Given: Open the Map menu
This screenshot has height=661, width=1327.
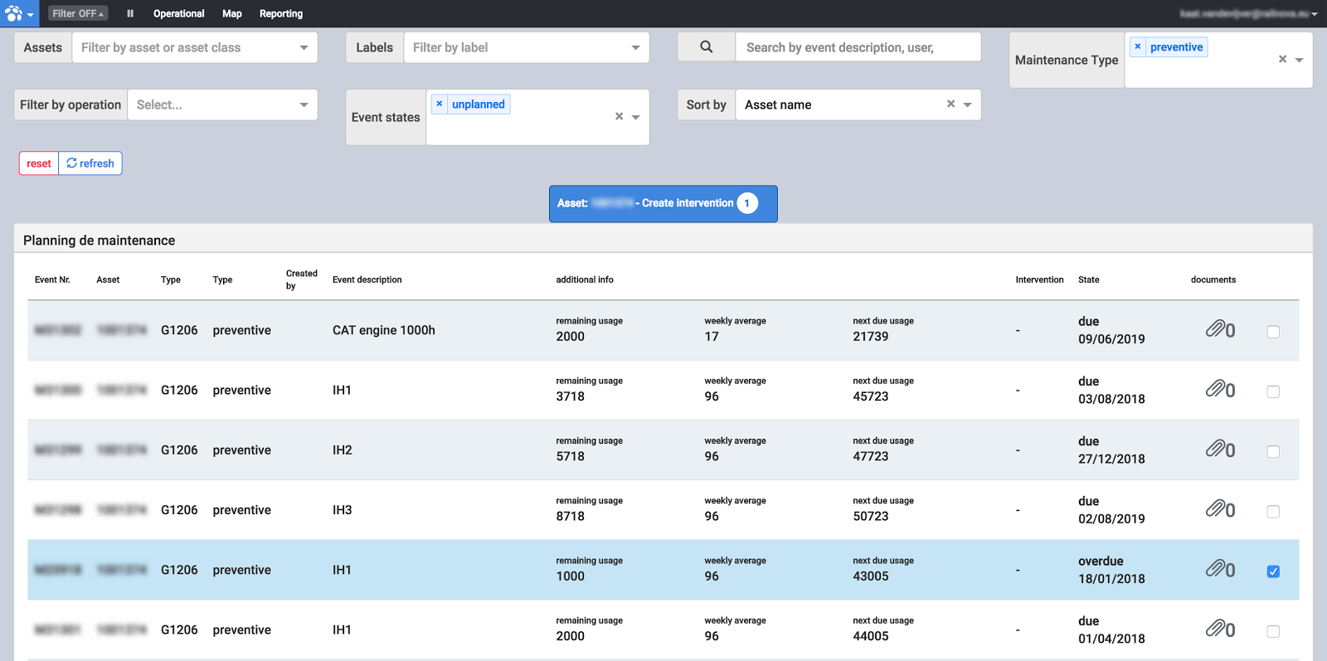Looking at the screenshot, I should point(232,13).
